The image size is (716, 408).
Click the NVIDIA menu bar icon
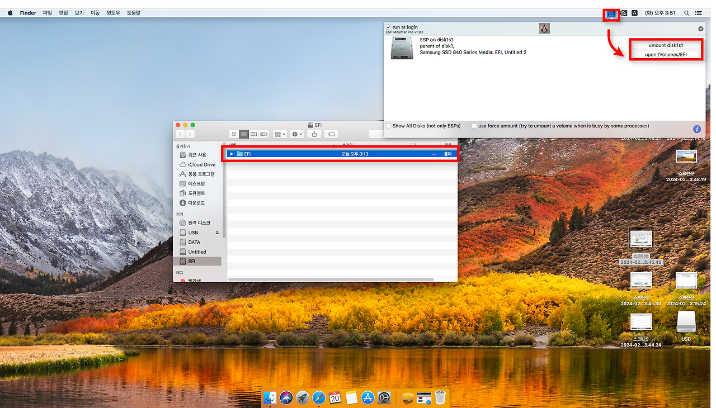coord(624,13)
